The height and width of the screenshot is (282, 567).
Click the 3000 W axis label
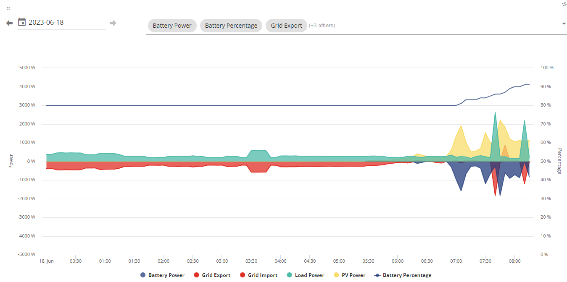[27, 105]
